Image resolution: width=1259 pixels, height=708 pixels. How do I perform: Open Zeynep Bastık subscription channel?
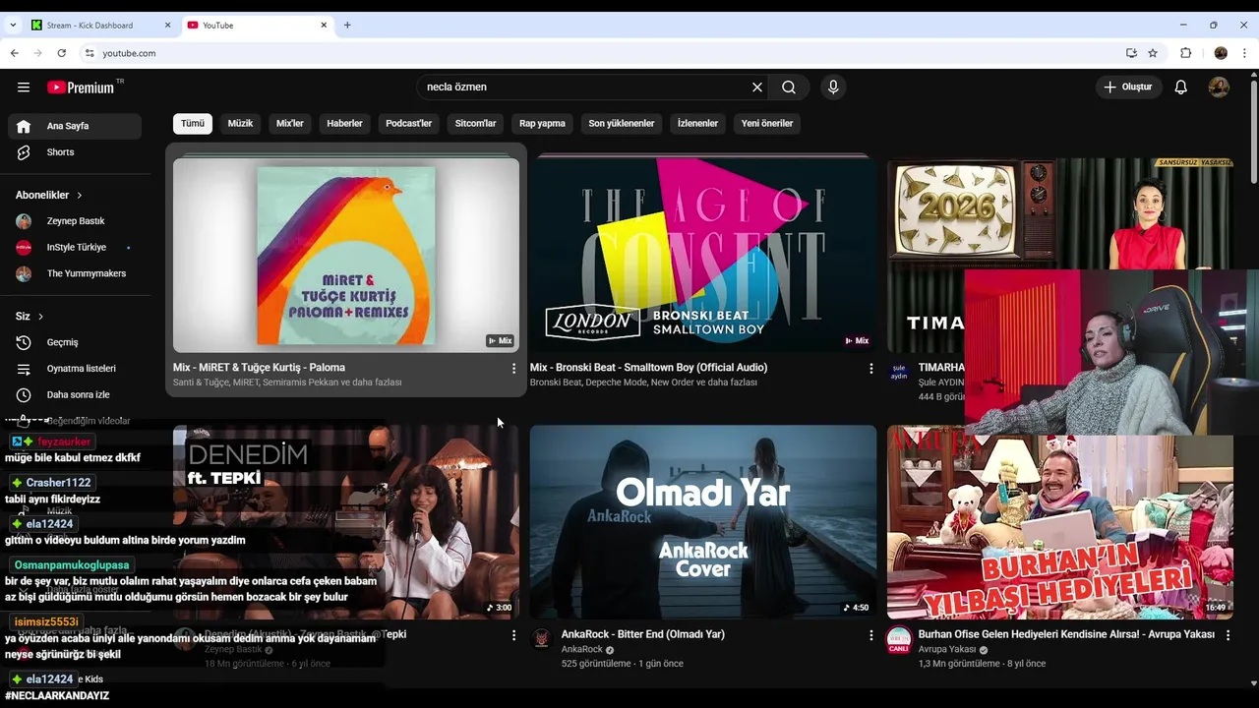pos(75,221)
